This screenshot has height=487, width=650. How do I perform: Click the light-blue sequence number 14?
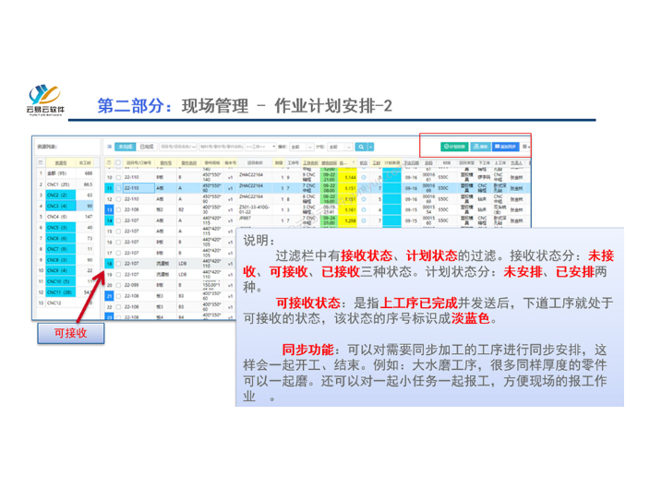(109, 220)
